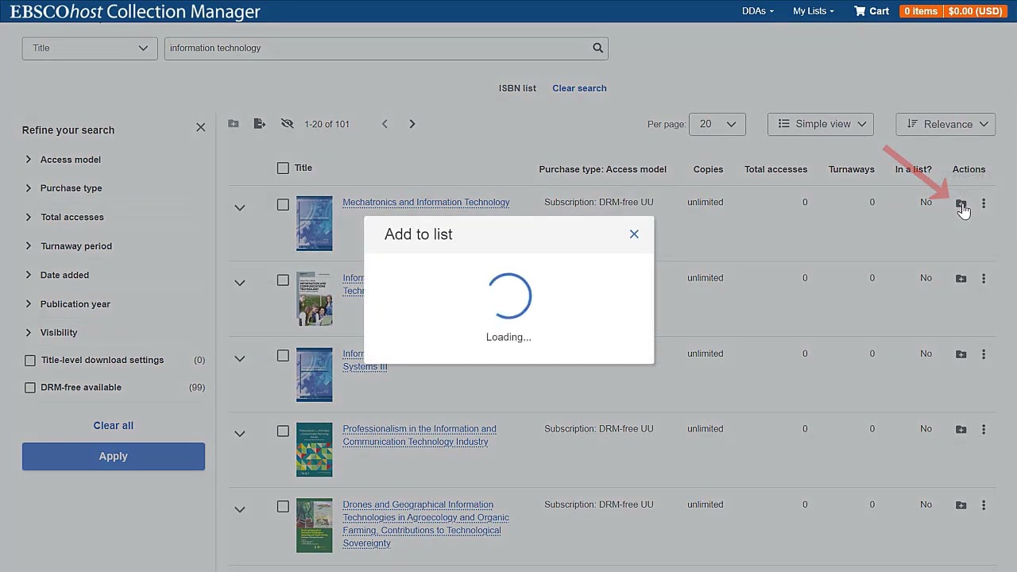
Task: Expand the Purchase type filter
Action: pyautogui.click(x=29, y=188)
